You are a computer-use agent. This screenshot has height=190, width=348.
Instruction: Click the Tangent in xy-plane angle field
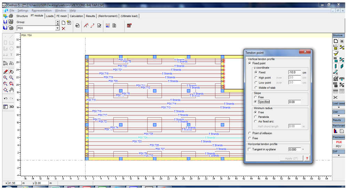point(294,149)
